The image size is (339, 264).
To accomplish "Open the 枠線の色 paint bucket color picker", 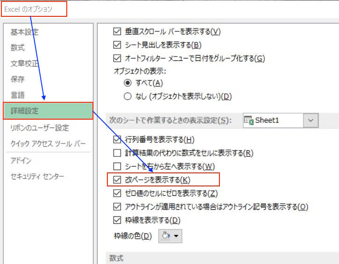I will [x=170, y=236].
